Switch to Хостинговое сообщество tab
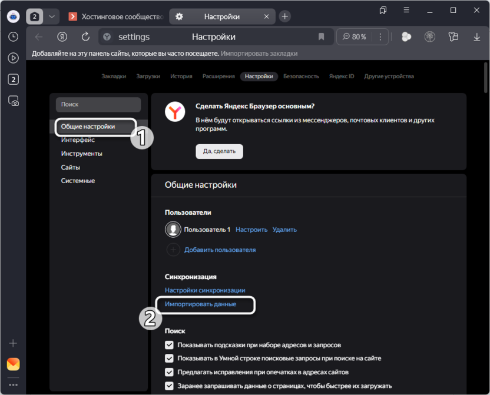Viewport: 490px width, 395px height. tap(117, 16)
